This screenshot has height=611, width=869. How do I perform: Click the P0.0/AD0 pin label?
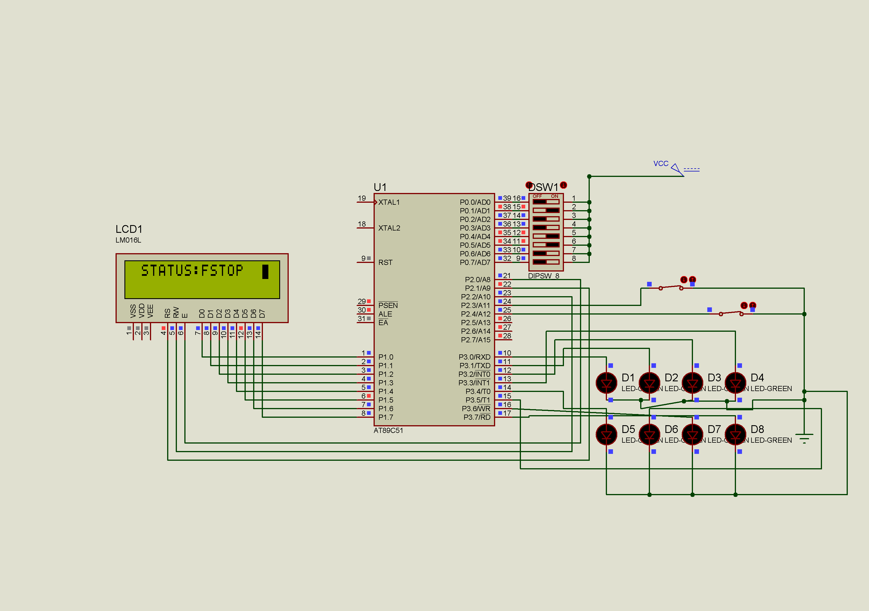[x=475, y=202]
